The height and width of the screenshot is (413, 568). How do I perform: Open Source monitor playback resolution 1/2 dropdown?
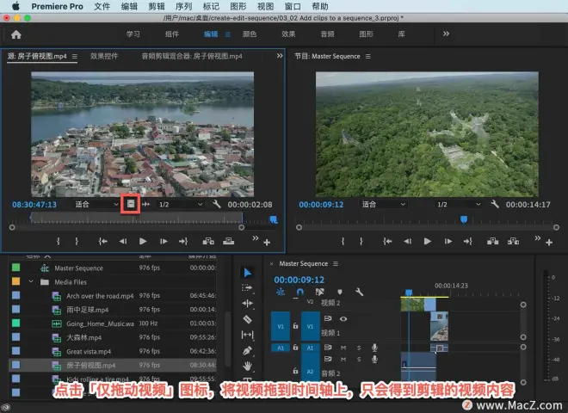tap(180, 204)
